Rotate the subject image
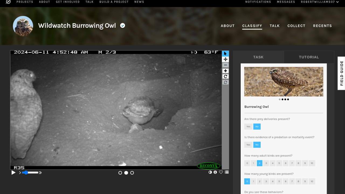The image size is (345, 194). (x=226, y=77)
